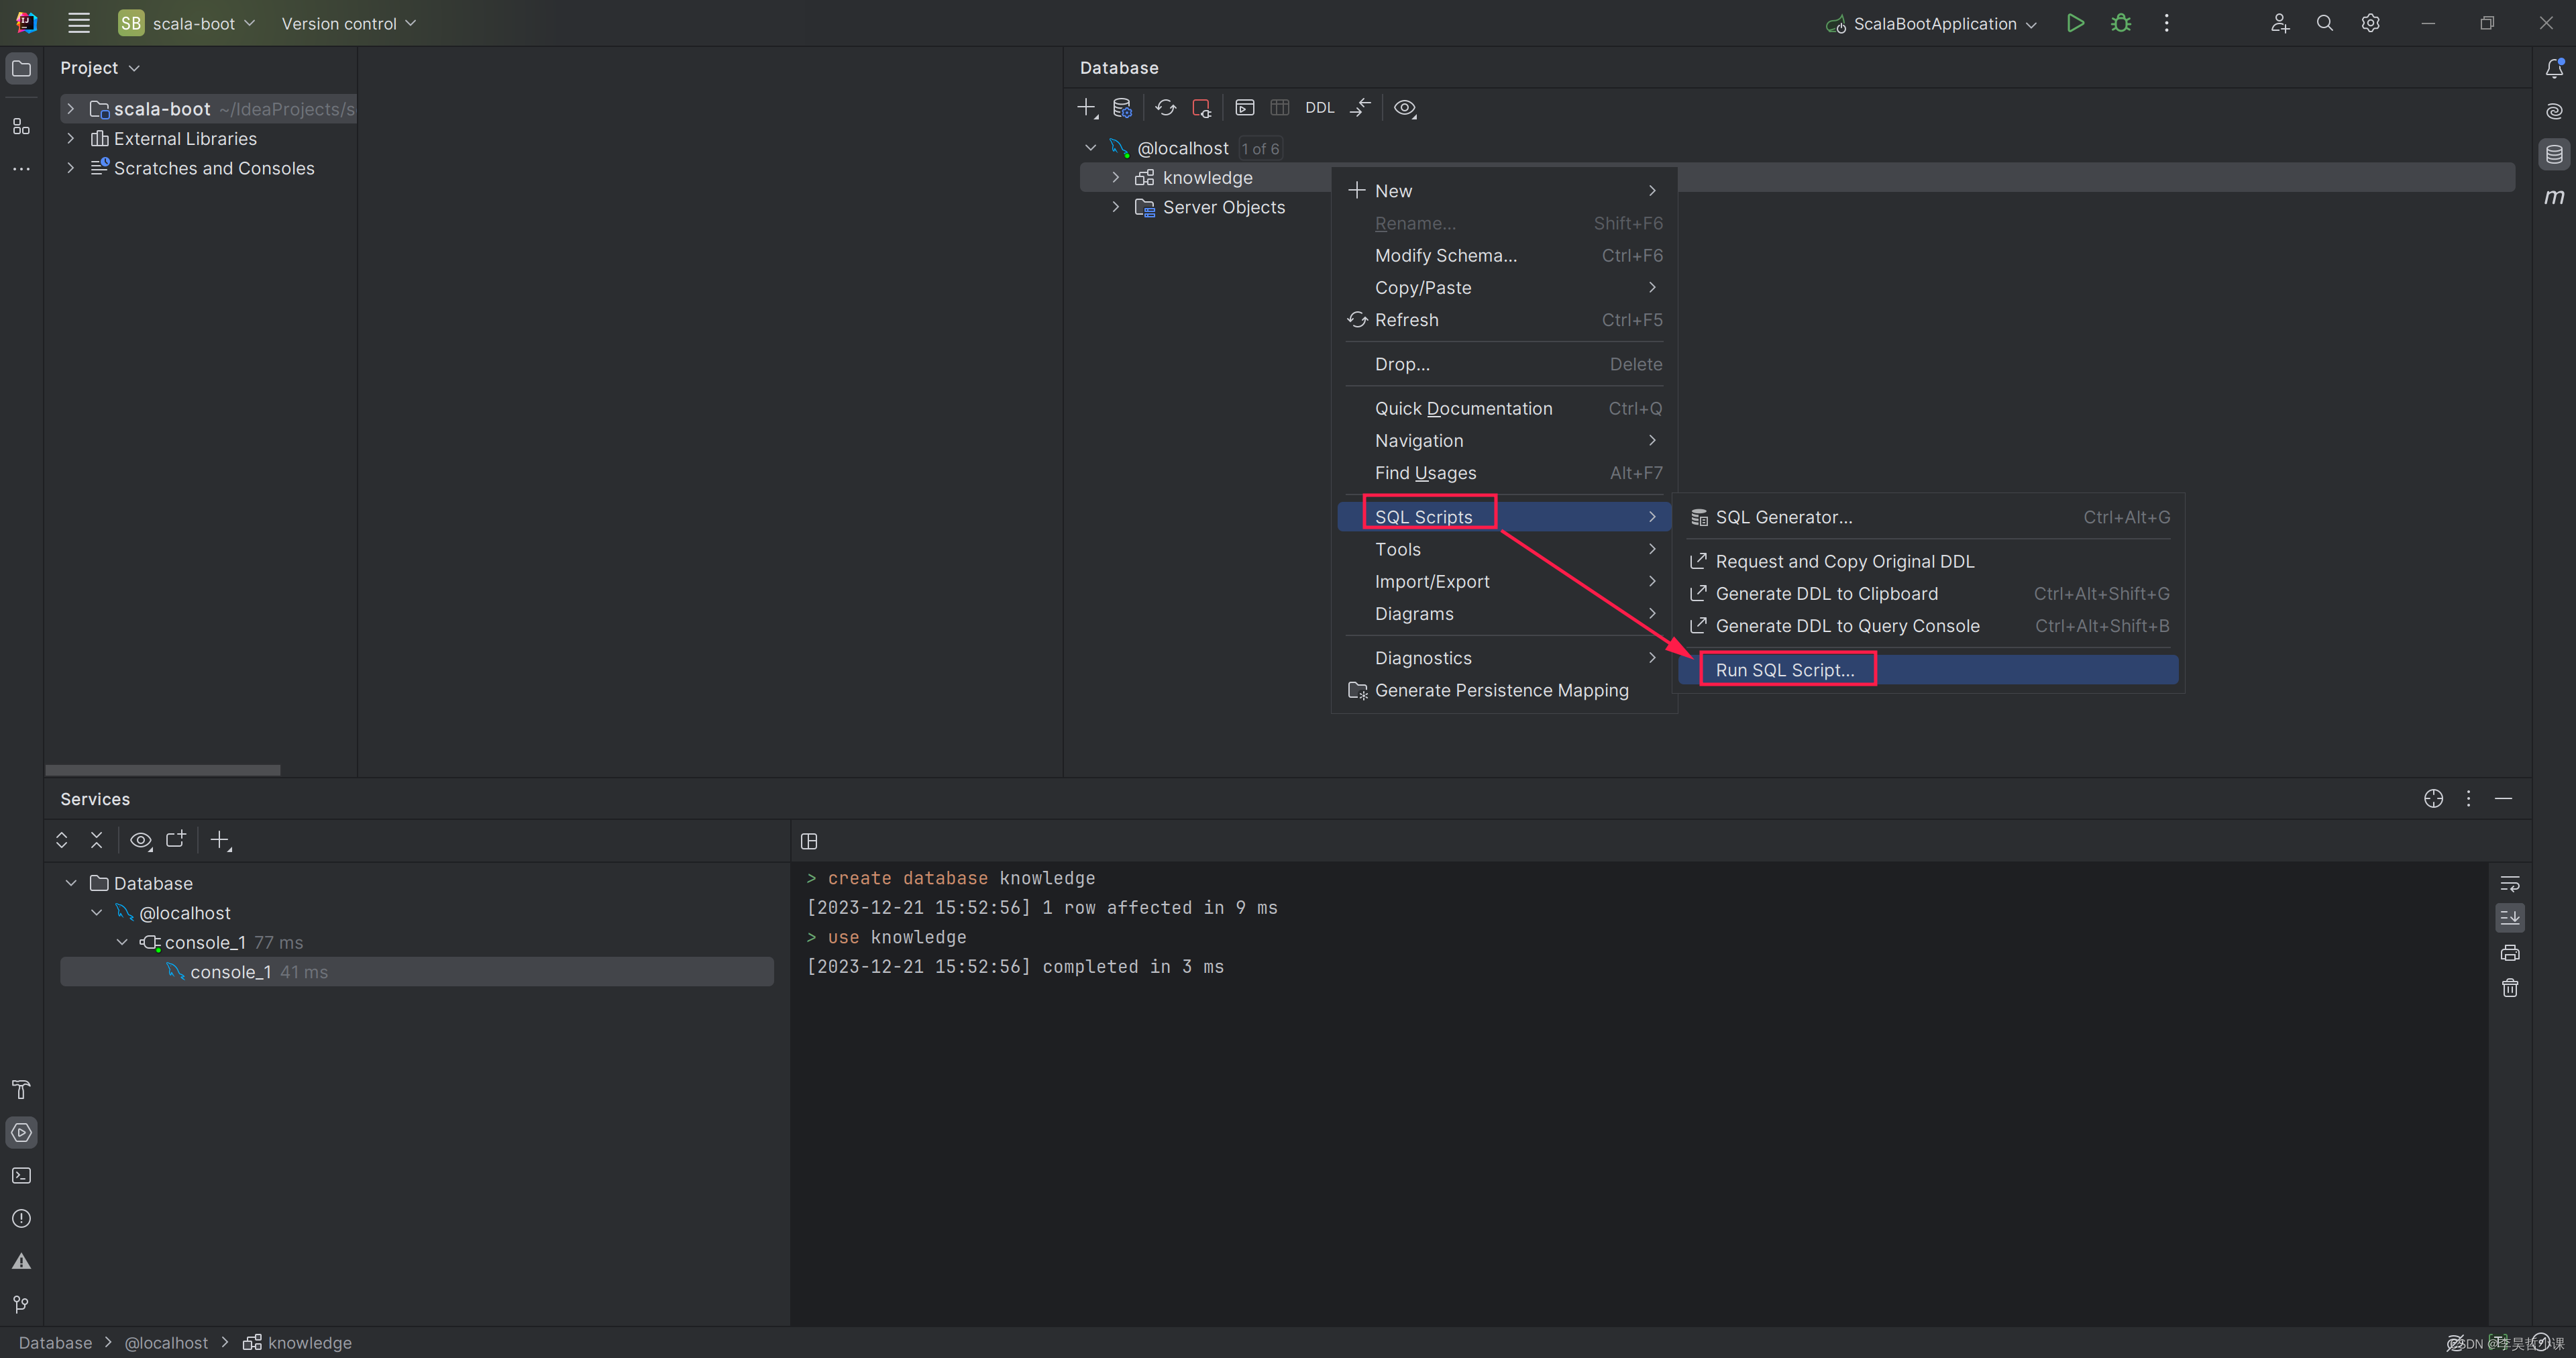This screenshot has height=1358, width=2576.
Task: Click the Refresh database connection icon
Action: pos(1165,107)
